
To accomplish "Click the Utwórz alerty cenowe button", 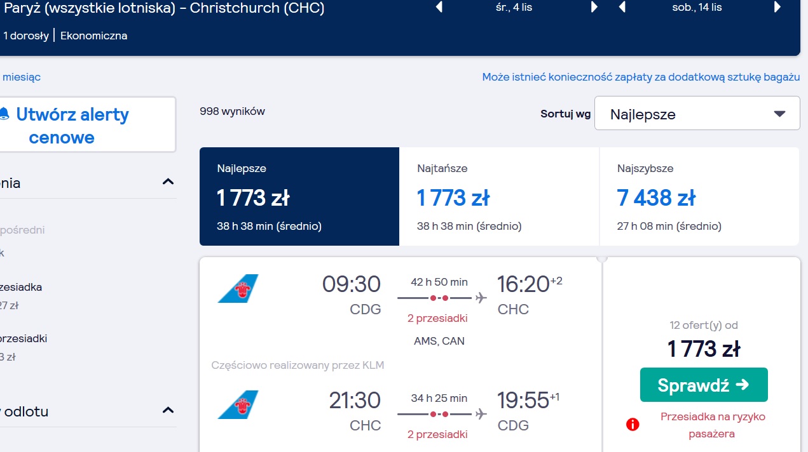I will pos(86,125).
